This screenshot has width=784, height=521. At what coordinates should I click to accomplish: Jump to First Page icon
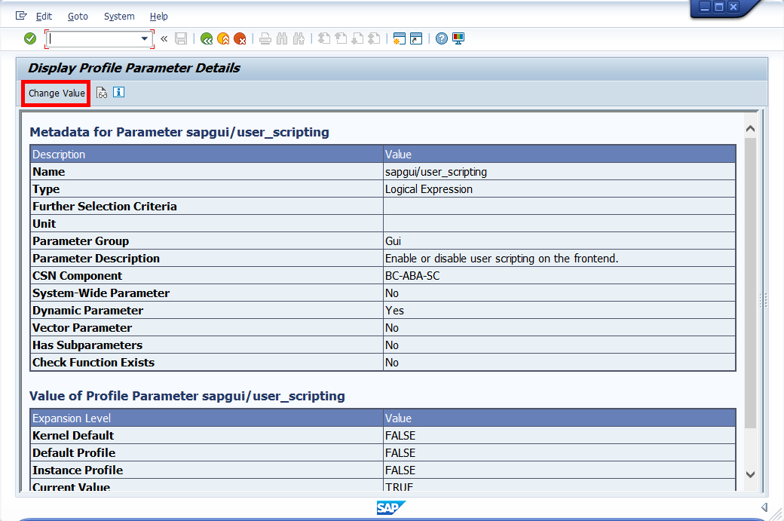[324, 38]
